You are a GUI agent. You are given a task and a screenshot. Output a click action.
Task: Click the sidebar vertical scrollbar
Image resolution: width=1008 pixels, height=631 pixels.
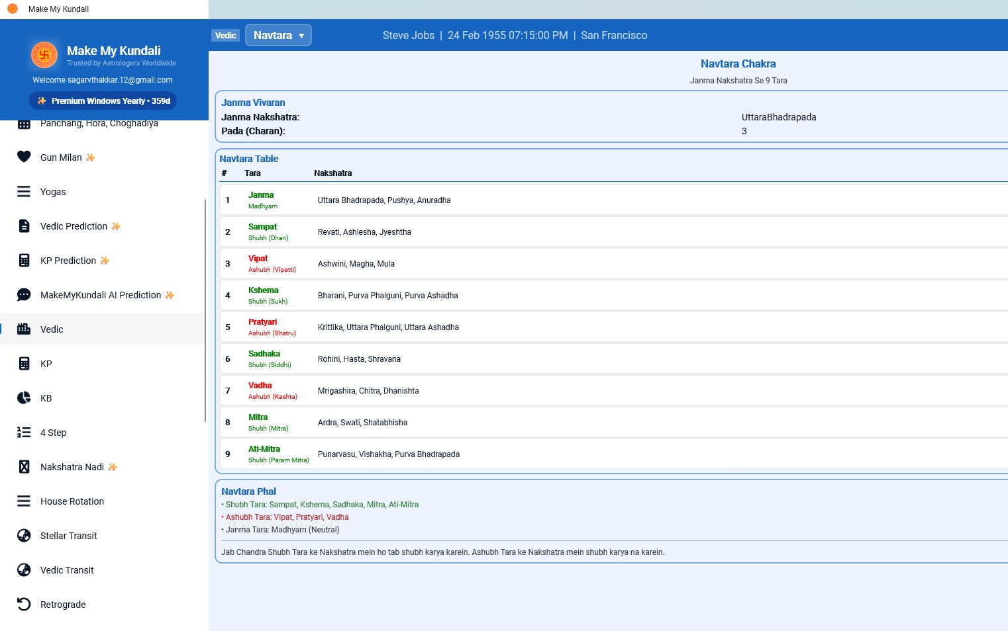(205, 311)
